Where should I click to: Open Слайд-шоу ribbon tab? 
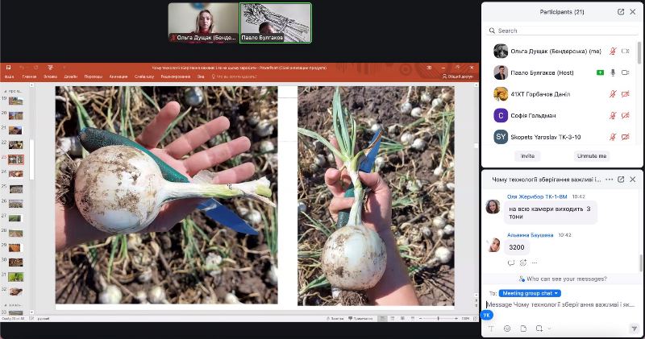click(144, 76)
